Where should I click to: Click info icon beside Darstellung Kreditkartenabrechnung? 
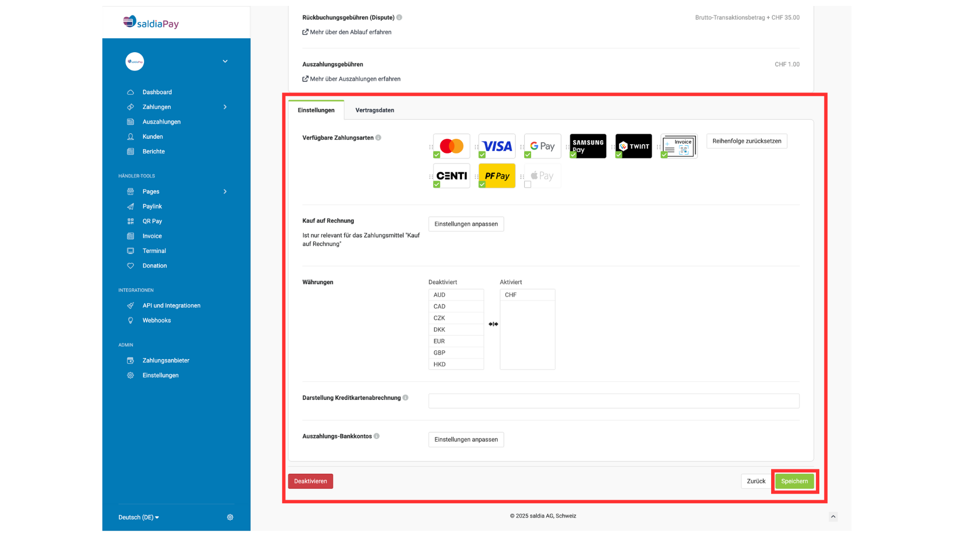pos(406,398)
